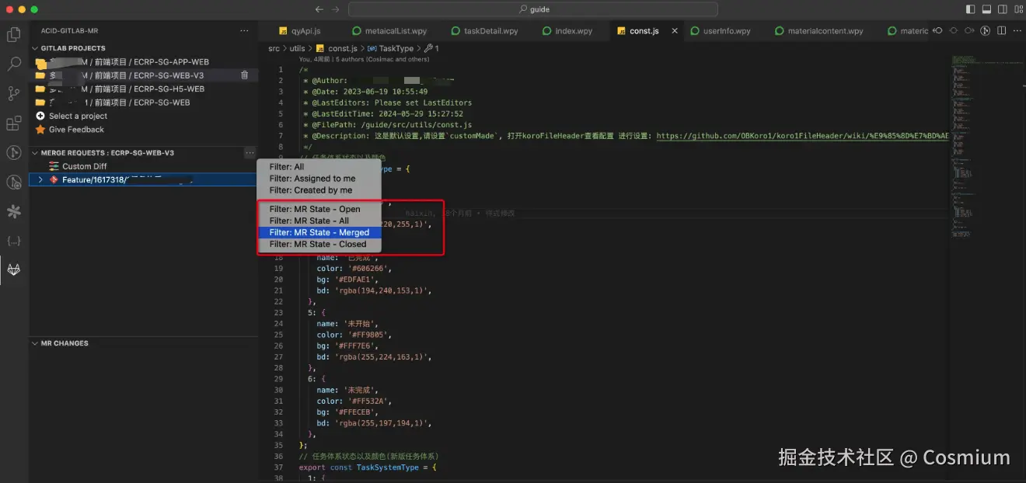The width and height of the screenshot is (1026, 483).
Task: Click the middle commit-node icon in editor toolbar
Action: (954, 31)
